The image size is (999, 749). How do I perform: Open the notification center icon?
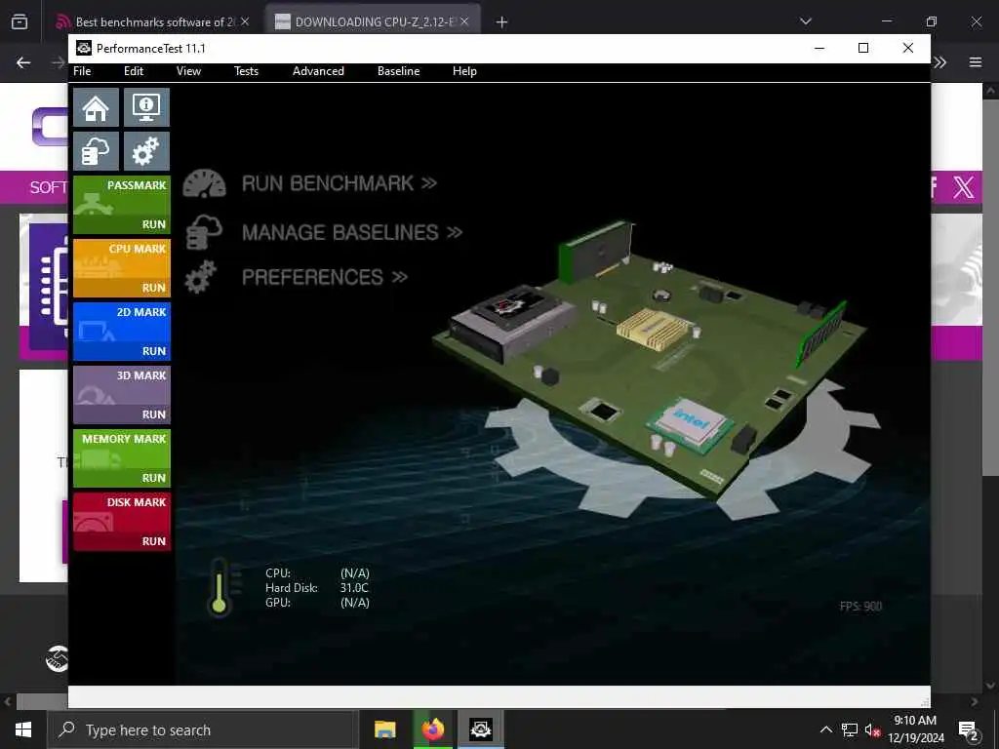[969, 730]
